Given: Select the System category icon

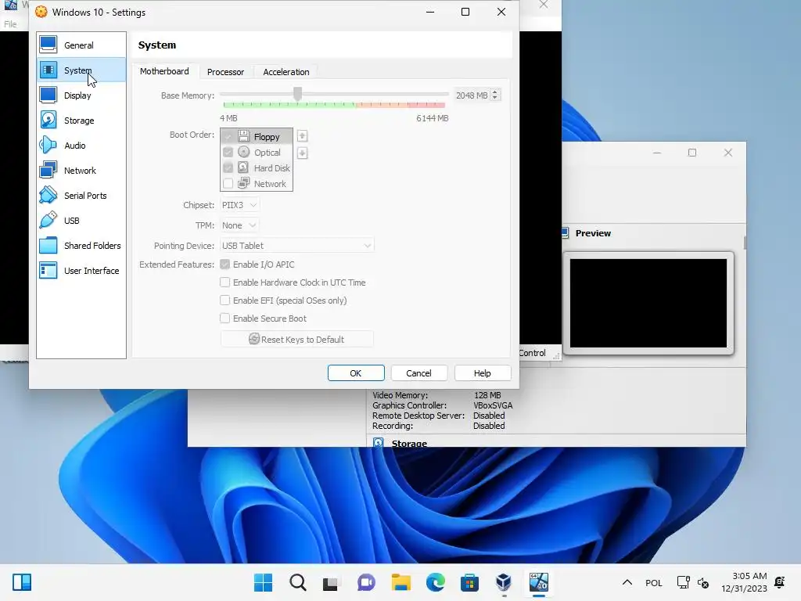Looking at the screenshot, I should (x=48, y=70).
